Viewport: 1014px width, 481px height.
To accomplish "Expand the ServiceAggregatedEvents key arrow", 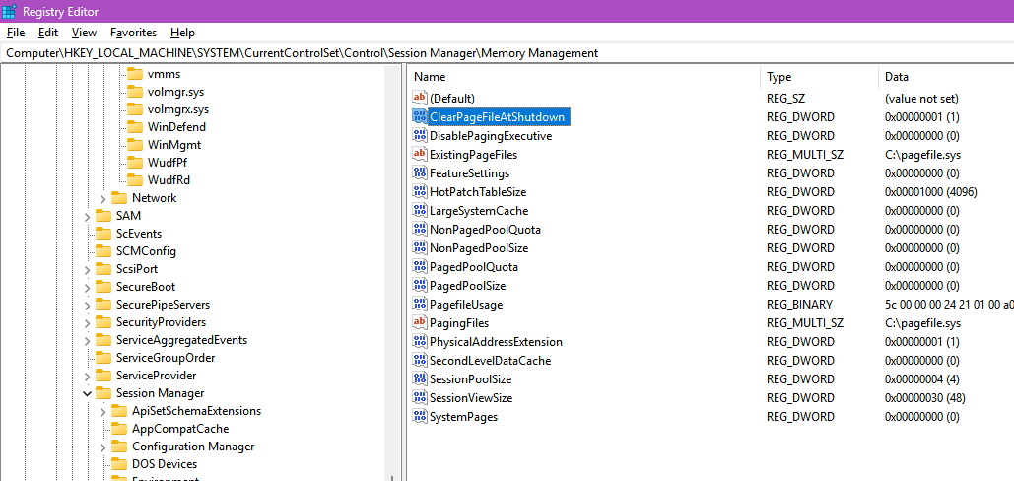I will [88, 340].
